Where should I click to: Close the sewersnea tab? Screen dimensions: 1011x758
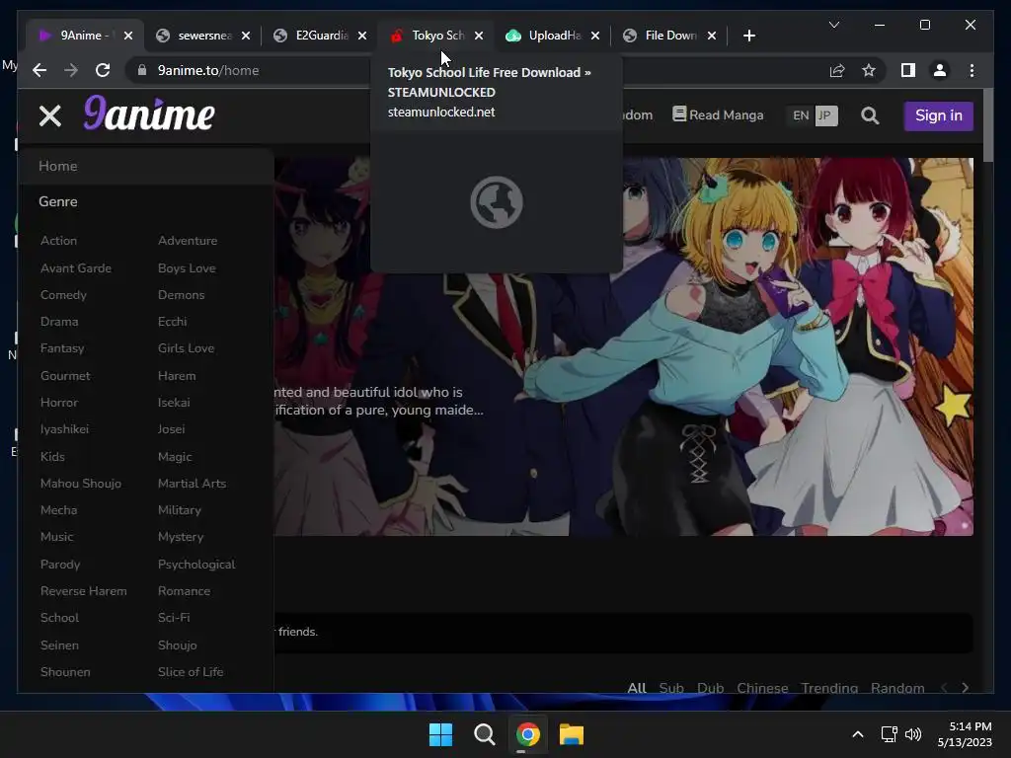[246, 36]
